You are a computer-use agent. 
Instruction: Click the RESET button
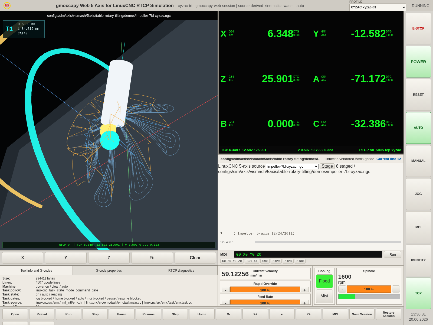point(418,95)
